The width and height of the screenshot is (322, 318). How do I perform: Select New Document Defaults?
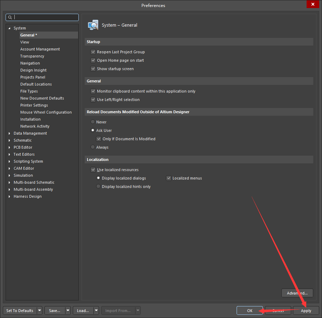pos(42,98)
